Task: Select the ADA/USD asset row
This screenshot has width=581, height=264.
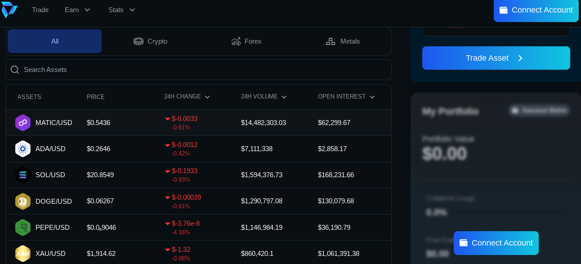Action: (x=198, y=149)
